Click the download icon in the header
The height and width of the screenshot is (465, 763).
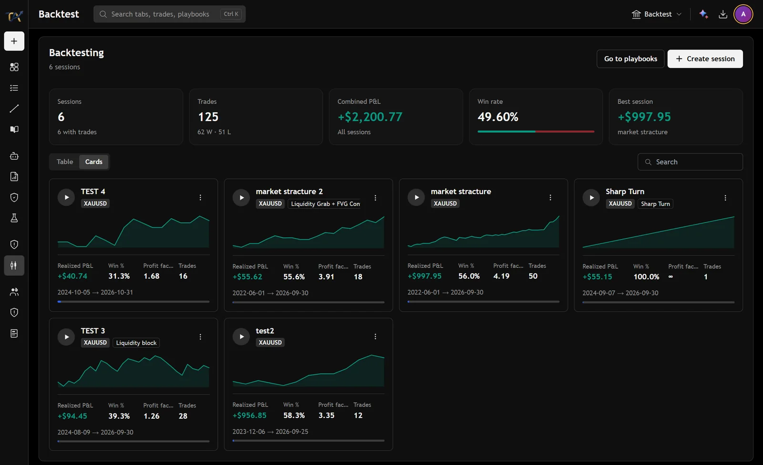(723, 14)
